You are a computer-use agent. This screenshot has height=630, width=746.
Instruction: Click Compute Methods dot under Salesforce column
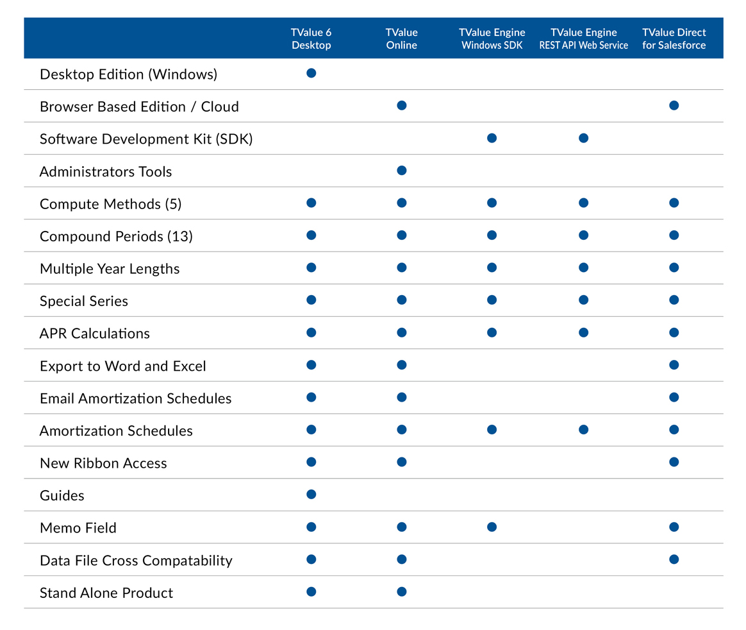point(674,203)
